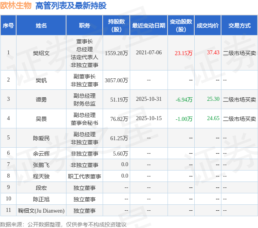Click the name 张鹏飞
The image size is (258, 228).
pyautogui.click(x=41, y=165)
